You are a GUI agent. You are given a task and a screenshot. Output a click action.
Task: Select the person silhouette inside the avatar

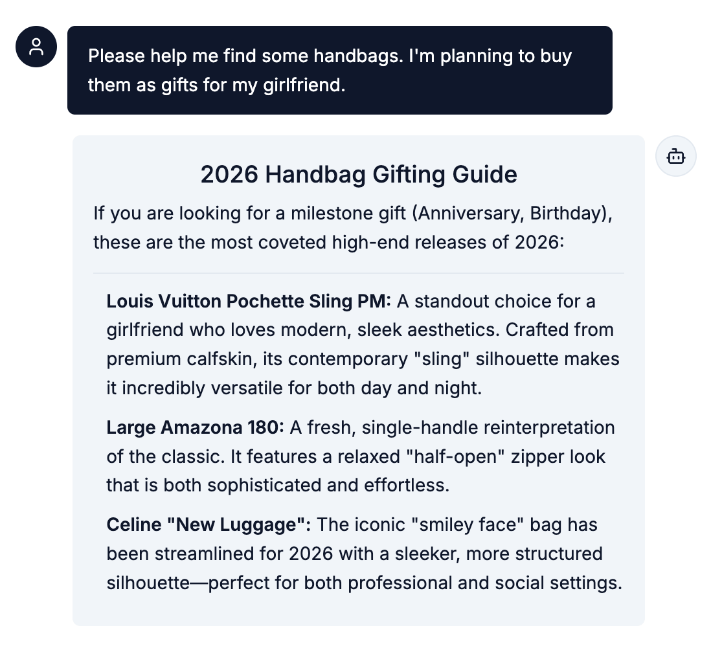pyautogui.click(x=36, y=47)
